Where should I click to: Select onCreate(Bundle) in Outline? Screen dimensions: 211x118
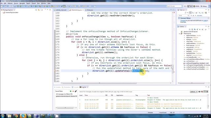(x=192, y=57)
